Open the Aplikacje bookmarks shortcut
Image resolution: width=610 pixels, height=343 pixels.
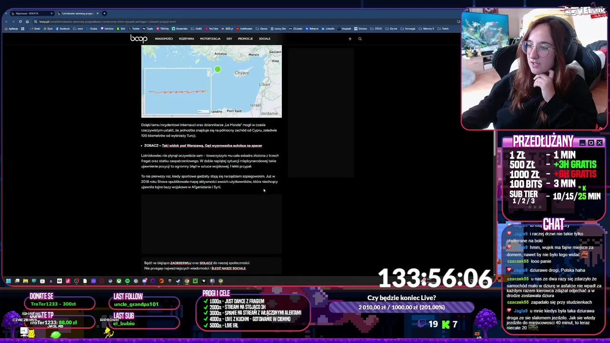[11, 29]
